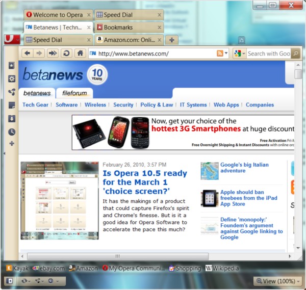Open the Web Apps section link

click(226, 104)
